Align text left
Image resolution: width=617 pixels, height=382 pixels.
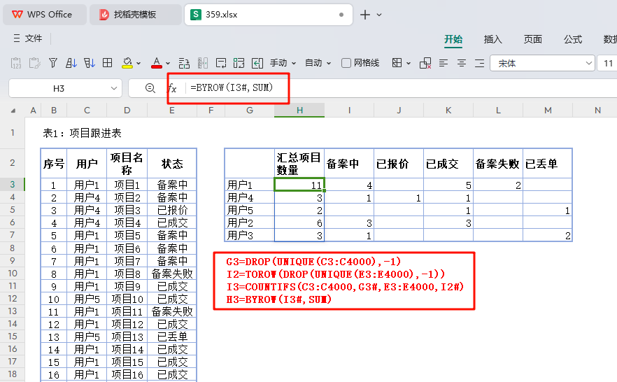[444, 63]
